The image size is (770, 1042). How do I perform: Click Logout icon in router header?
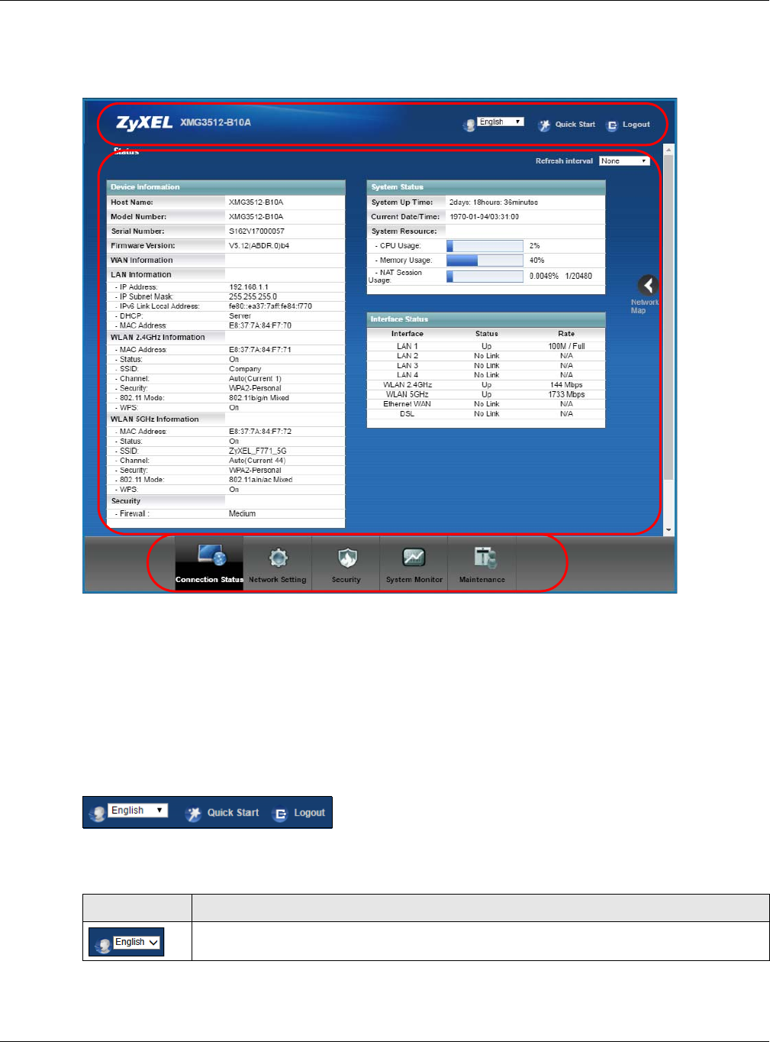coord(612,125)
